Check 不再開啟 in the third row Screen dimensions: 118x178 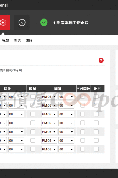83,114
